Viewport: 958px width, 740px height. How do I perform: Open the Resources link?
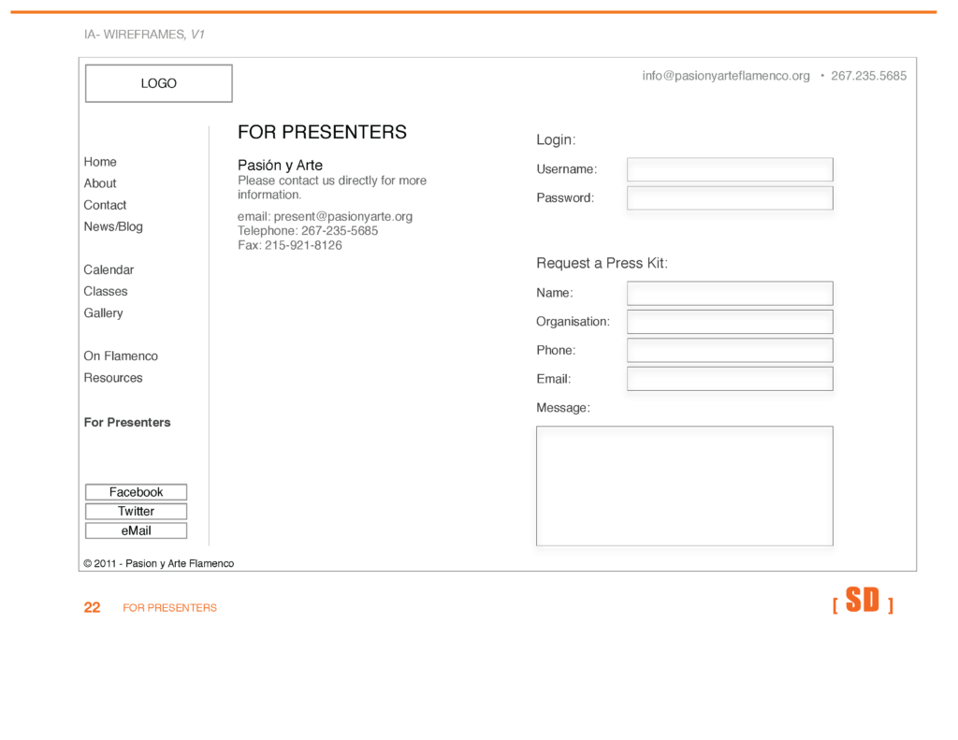[113, 378]
